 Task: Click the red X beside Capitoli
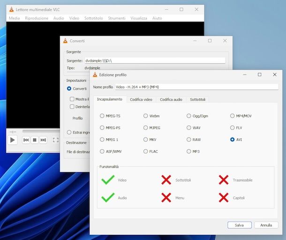[224, 197]
